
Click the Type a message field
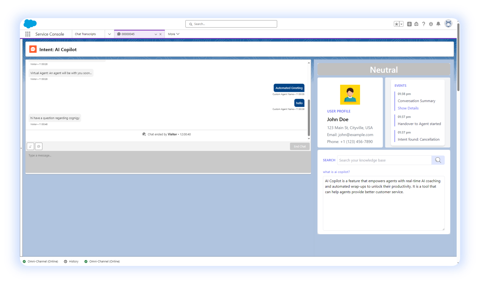168,162
